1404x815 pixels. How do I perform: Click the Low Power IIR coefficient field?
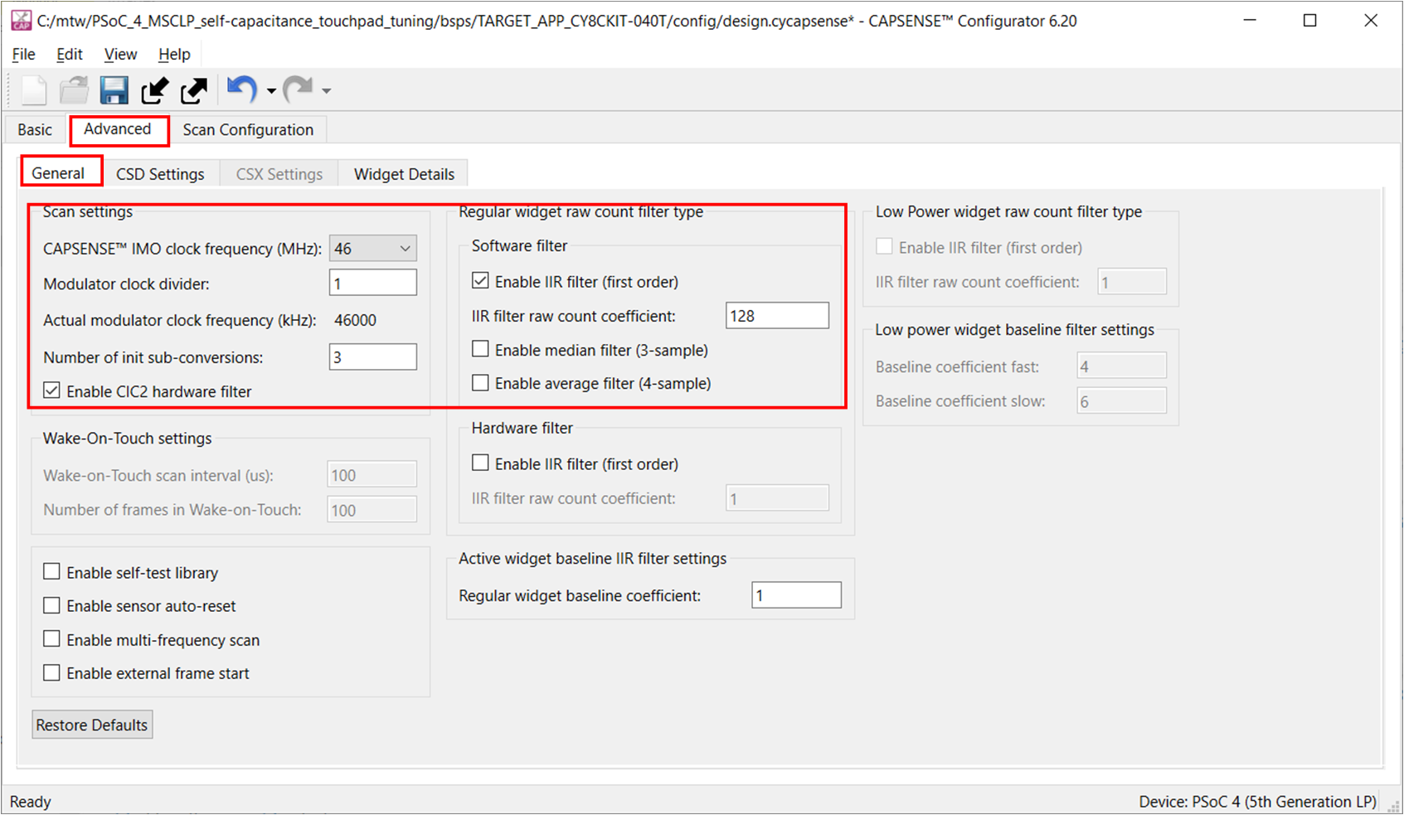1133,282
